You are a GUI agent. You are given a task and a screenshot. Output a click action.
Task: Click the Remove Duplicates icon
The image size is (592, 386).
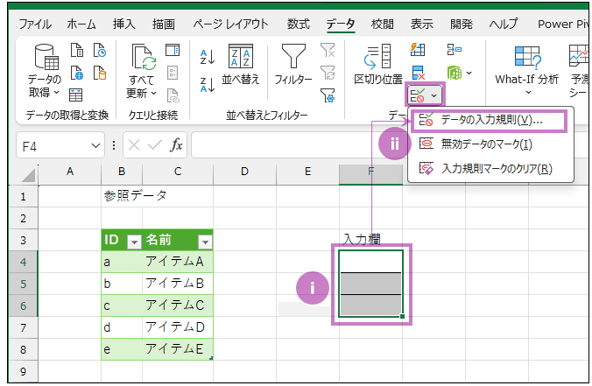pyautogui.click(x=418, y=73)
